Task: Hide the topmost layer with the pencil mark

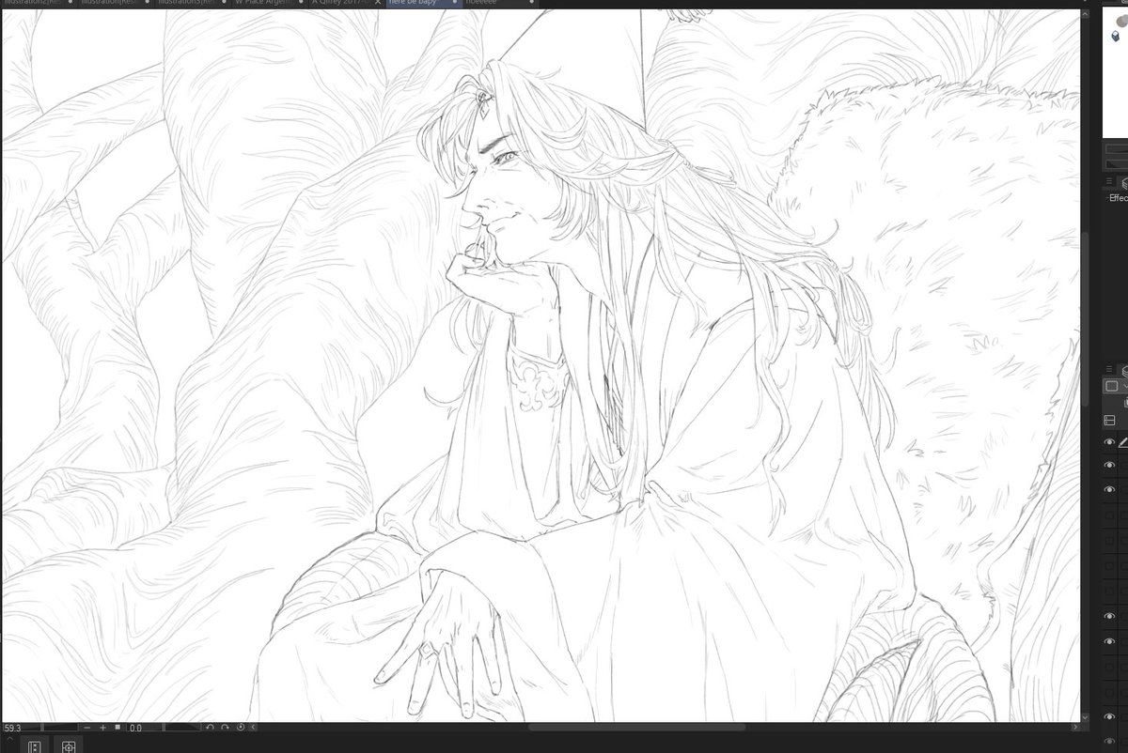Action: 1109,441
